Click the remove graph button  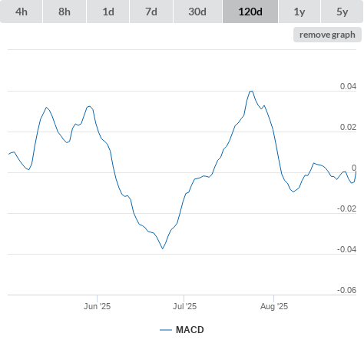pos(327,35)
